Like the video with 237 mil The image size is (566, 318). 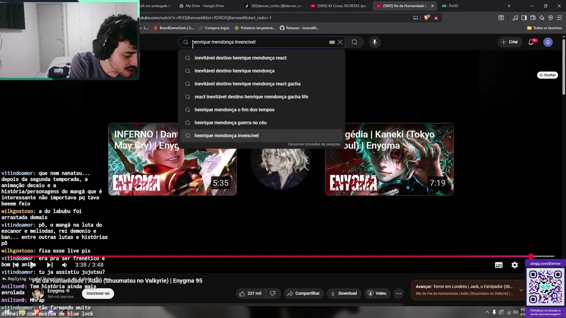250,293
